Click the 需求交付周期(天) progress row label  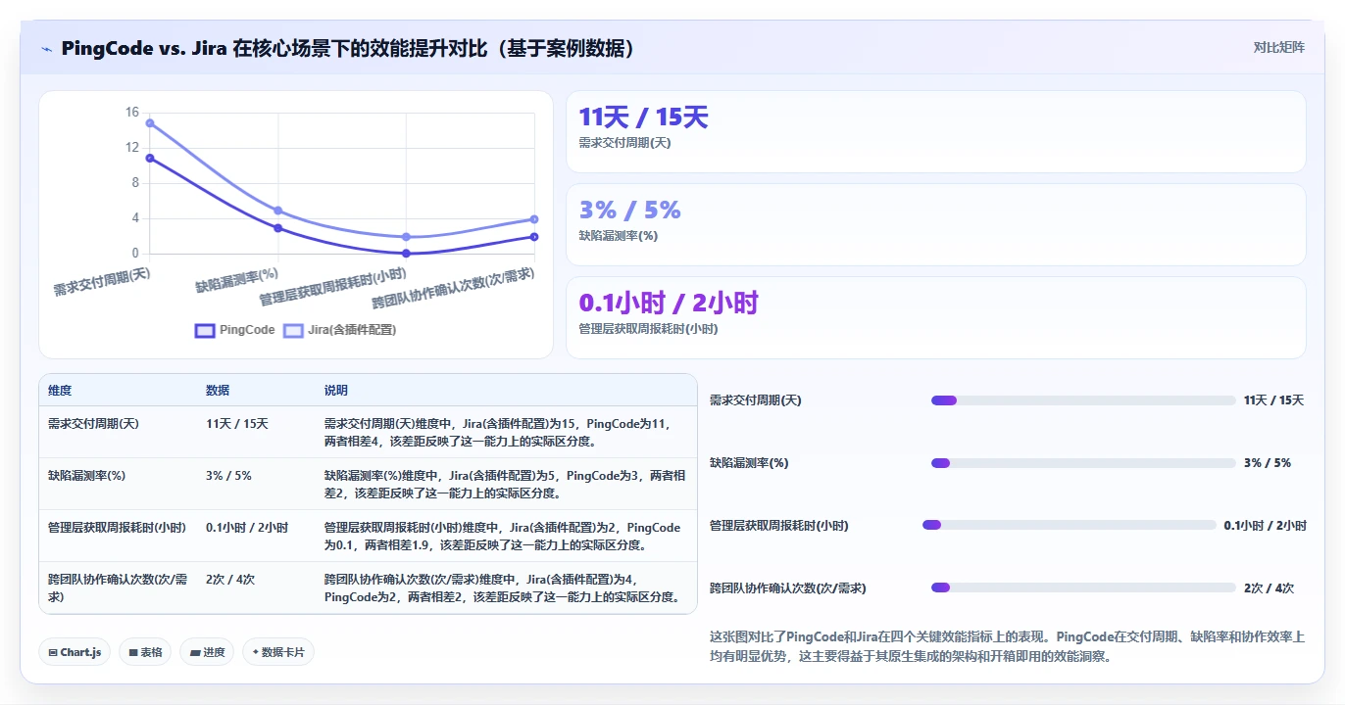tap(756, 400)
